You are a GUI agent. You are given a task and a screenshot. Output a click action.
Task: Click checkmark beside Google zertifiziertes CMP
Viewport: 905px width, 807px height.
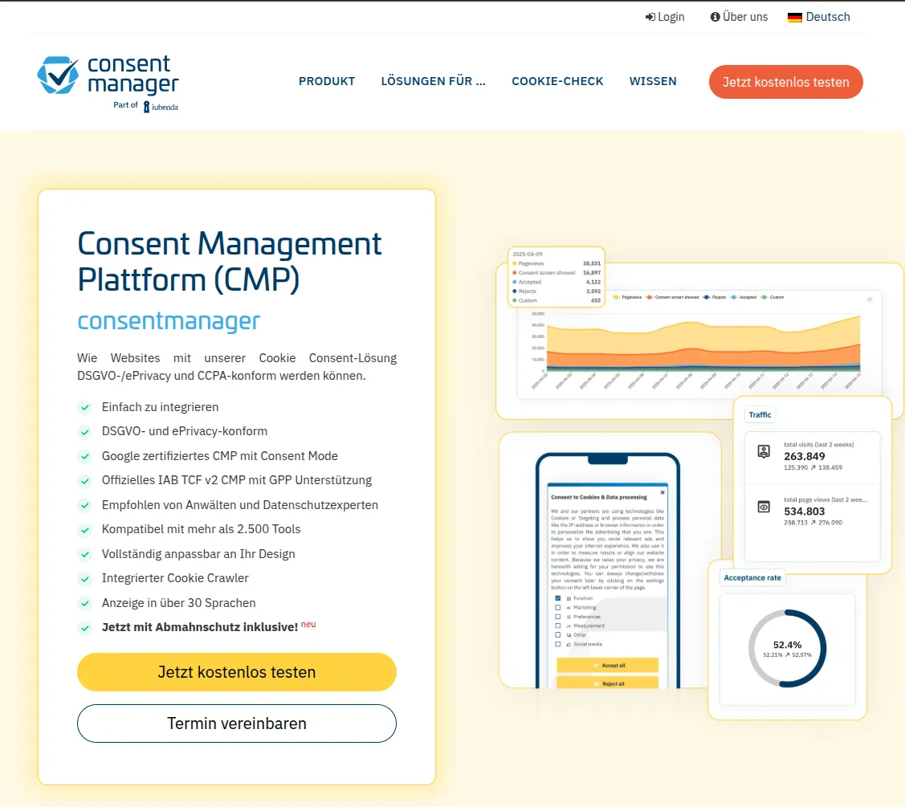coord(85,457)
